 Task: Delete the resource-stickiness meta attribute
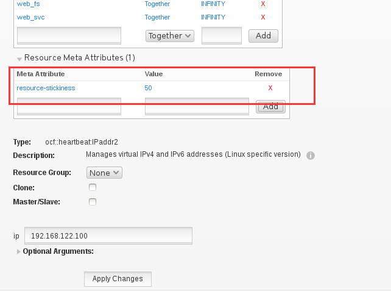(x=270, y=88)
